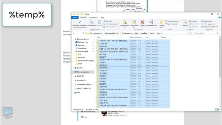This screenshot has width=222, height=125.
Task: Select GAME (E:) drive in navigation pane
Action: 80,76
